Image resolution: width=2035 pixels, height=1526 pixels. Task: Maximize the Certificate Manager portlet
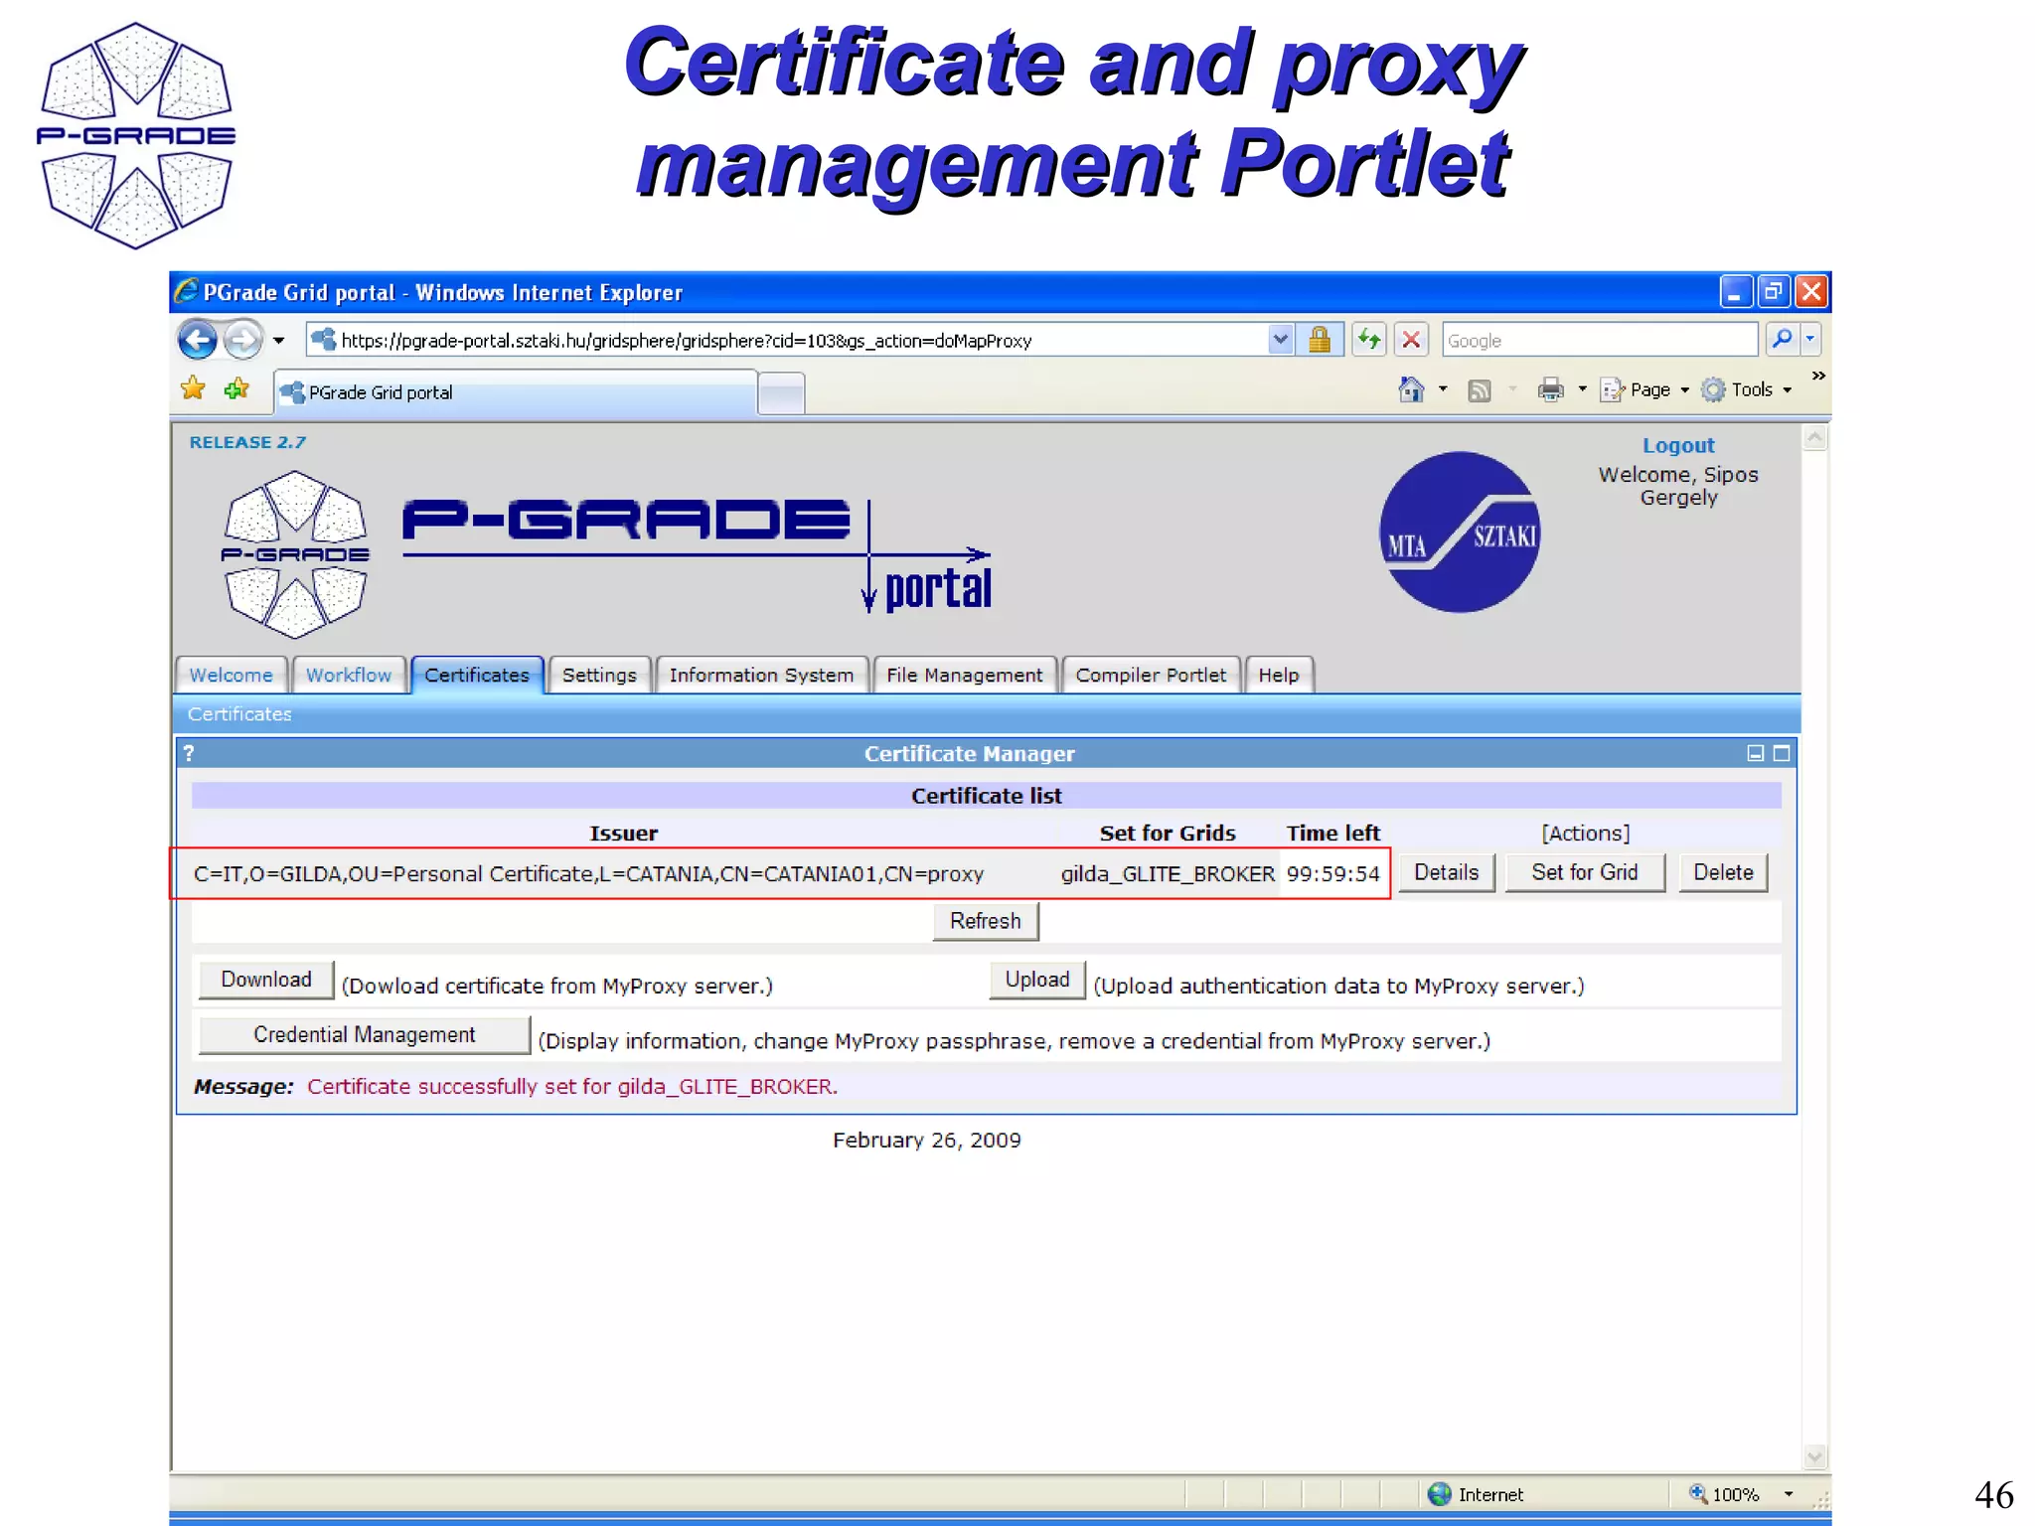(1782, 753)
